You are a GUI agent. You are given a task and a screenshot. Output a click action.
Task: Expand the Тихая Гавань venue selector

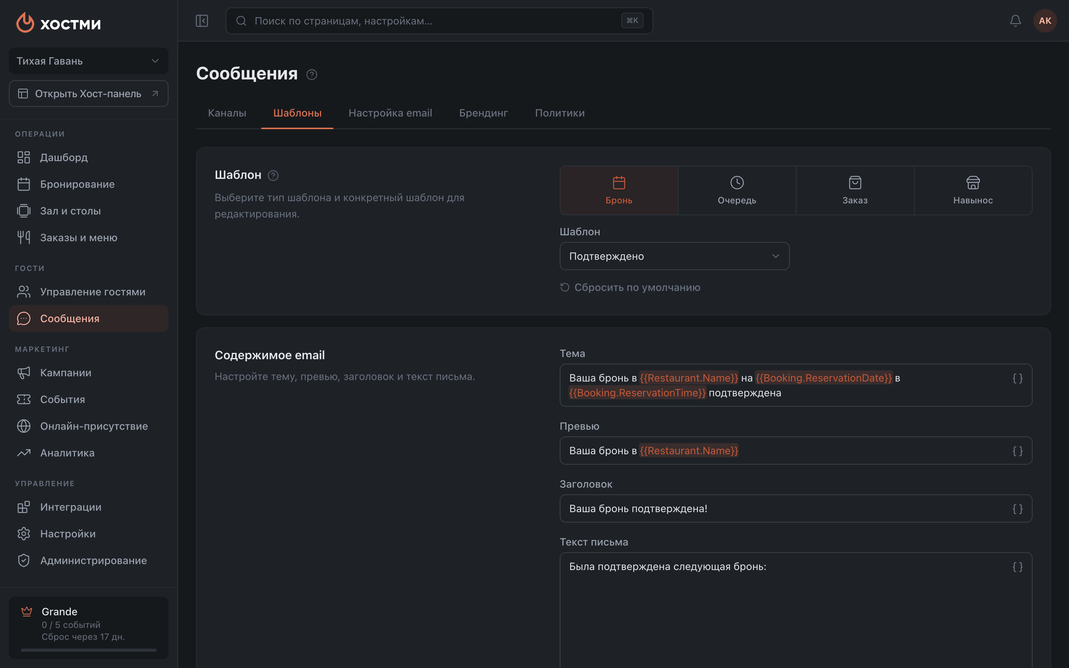88,61
